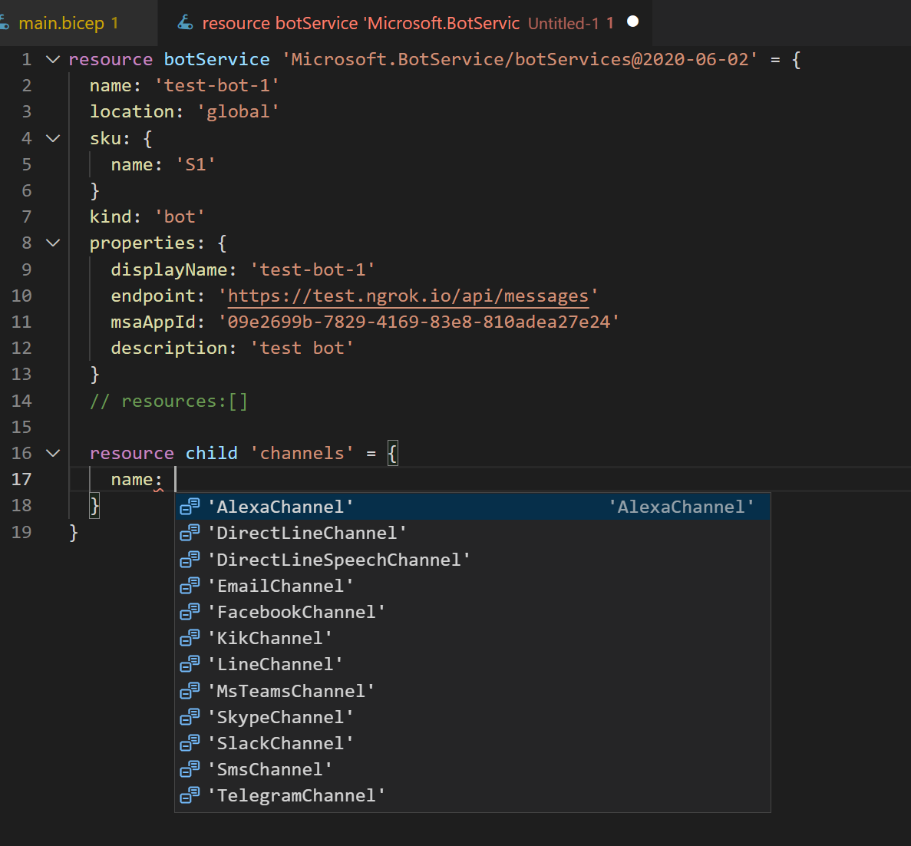Select the 'SmsChannel' suggestion
Screen dimensions: 911x846
[x=472, y=769]
